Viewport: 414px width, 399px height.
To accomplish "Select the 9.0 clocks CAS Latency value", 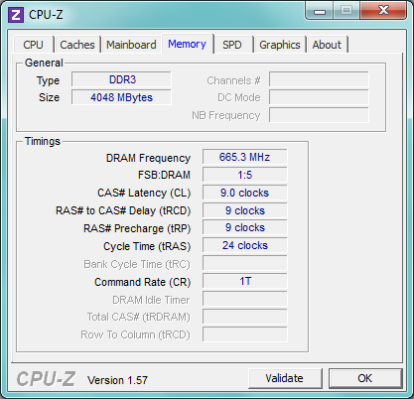I will (245, 193).
